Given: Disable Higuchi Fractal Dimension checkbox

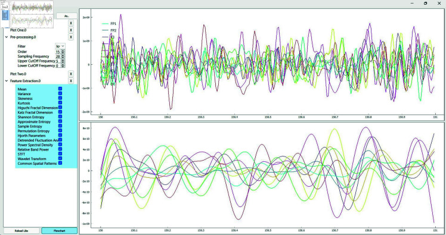Looking at the screenshot, I should 60,108.
